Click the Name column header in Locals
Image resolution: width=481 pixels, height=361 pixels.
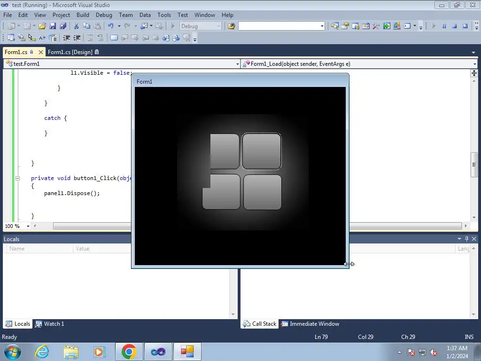40,249
